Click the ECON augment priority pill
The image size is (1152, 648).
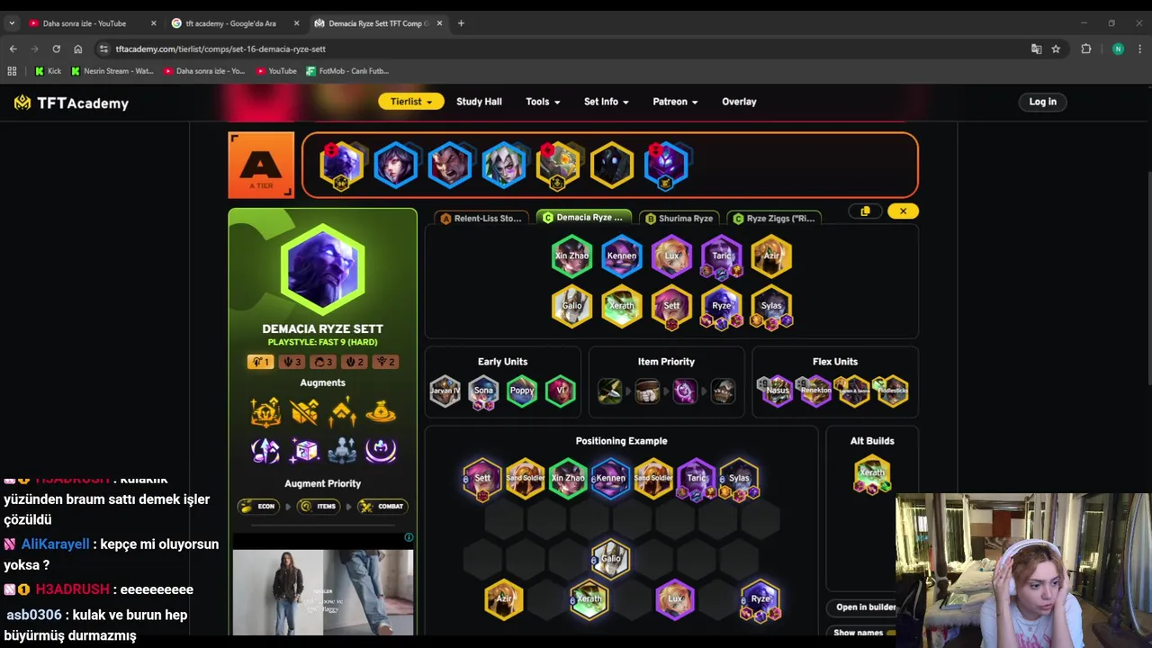click(260, 506)
